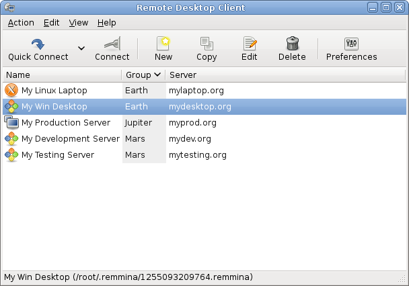
Task: Click the My Testing Server icon
Action: (11, 155)
